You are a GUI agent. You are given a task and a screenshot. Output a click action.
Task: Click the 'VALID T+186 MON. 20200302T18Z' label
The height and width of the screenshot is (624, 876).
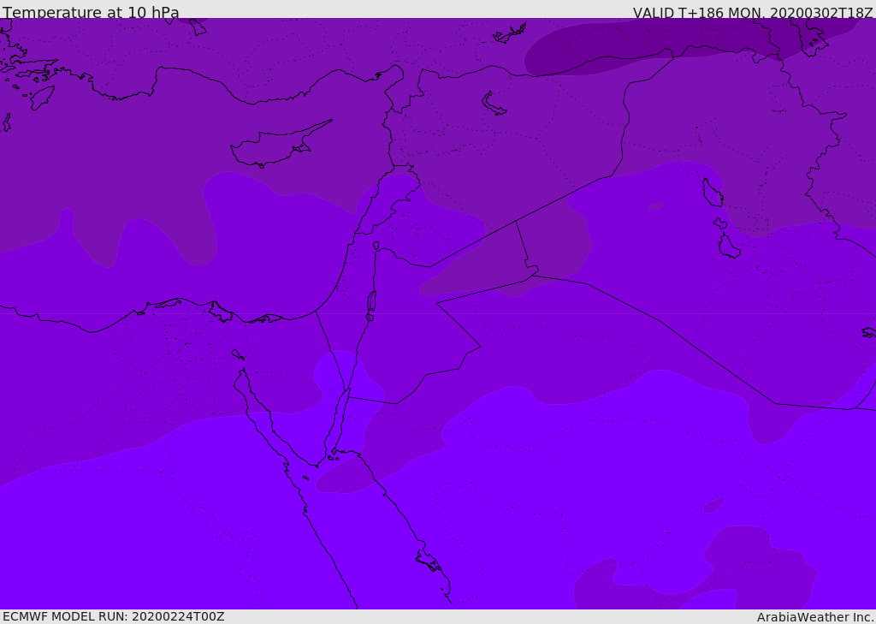(753, 12)
